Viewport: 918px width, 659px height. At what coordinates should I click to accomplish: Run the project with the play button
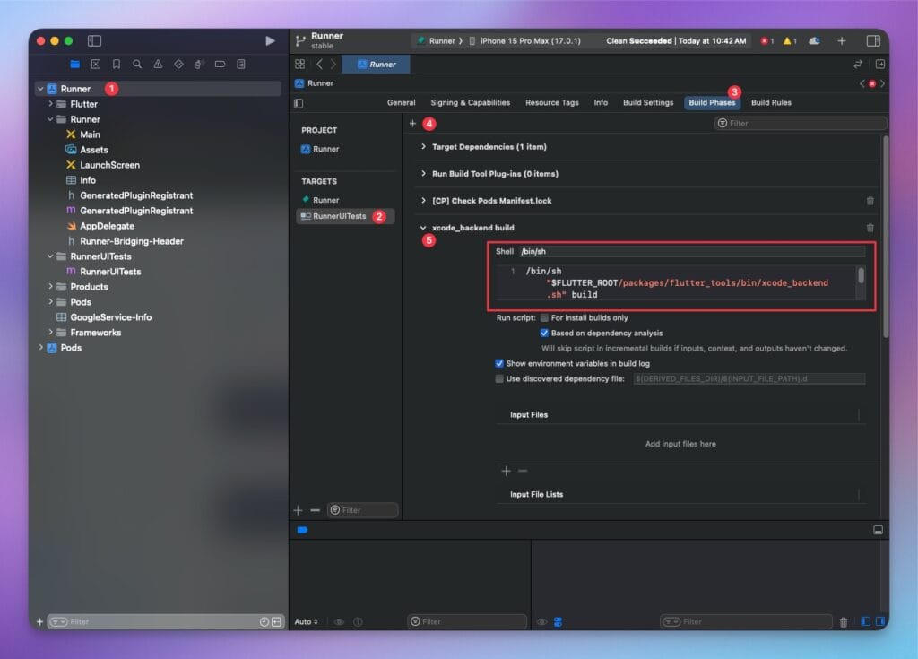(x=270, y=40)
